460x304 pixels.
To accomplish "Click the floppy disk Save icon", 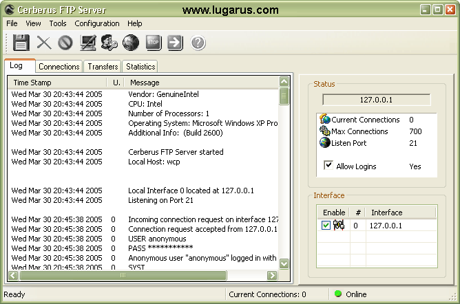I will click(x=21, y=43).
